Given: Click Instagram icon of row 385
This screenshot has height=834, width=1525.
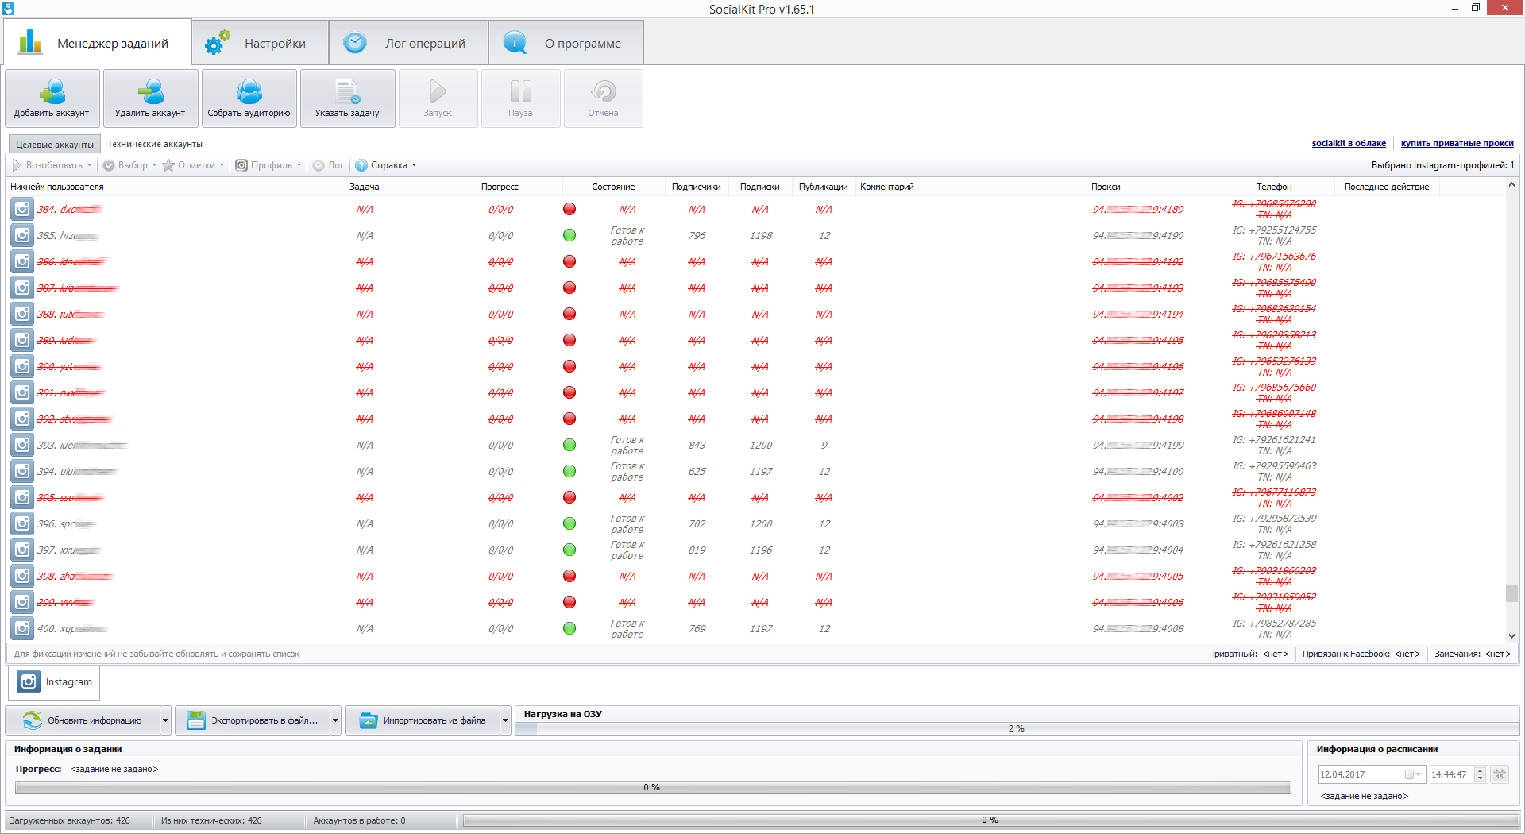Looking at the screenshot, I should coord(22,235).
